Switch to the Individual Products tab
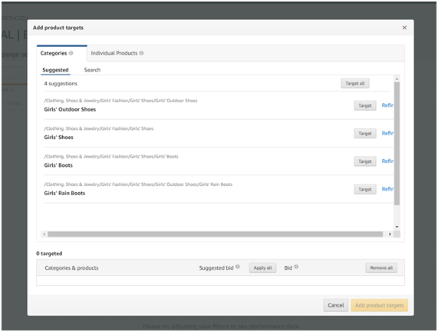The width and height of the screenshot is (438, 332). pos(117,53)
